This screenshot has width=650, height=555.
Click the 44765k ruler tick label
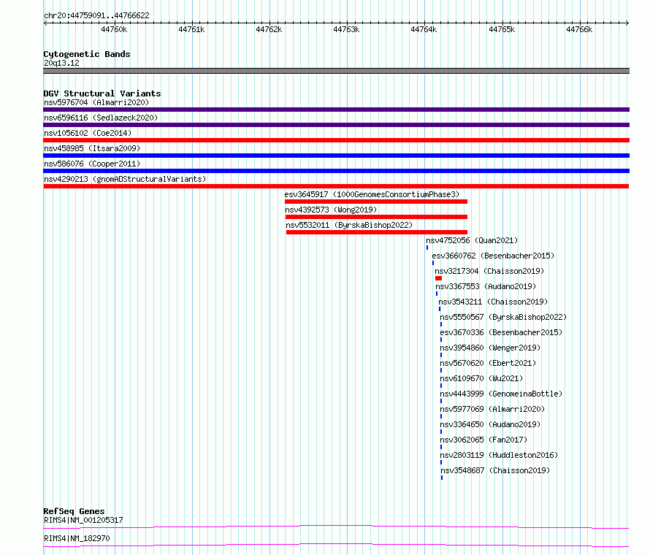coord(502,30)
